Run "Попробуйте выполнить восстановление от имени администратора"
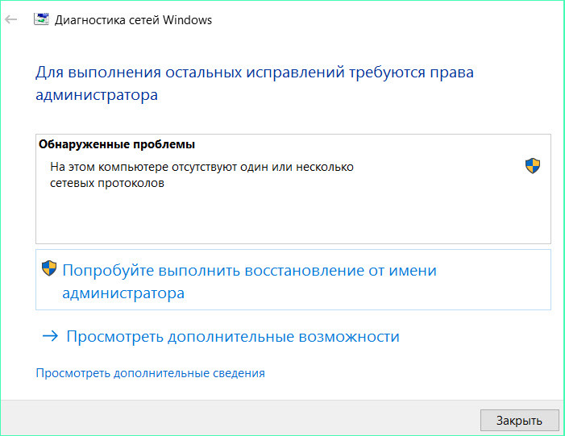Viewport: 565px width, 436px height. pos(249,271)
